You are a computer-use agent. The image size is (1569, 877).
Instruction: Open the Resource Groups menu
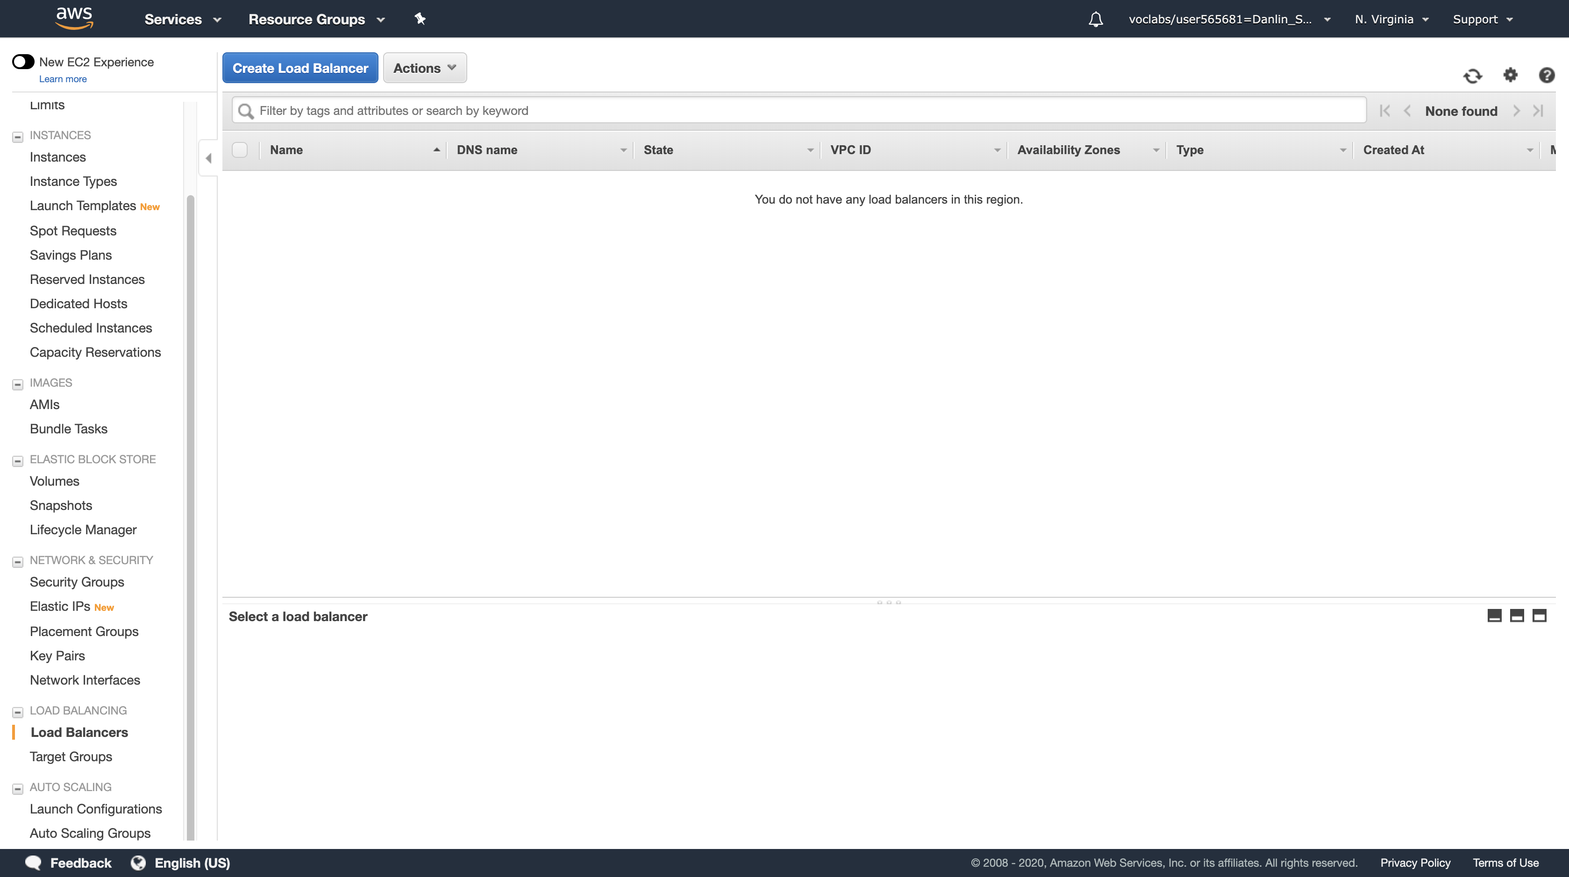click(316, 19)
